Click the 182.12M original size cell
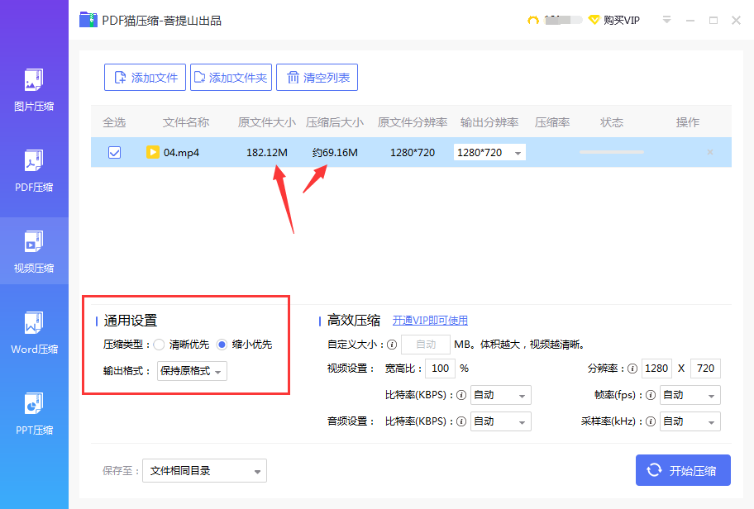 pos(267,152)
